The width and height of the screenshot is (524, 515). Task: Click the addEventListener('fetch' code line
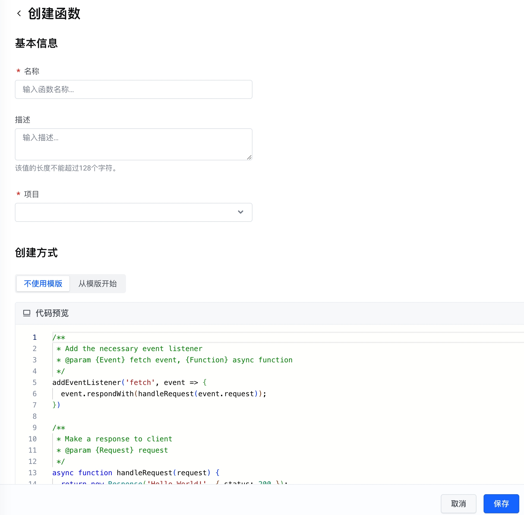pos(130,383)
